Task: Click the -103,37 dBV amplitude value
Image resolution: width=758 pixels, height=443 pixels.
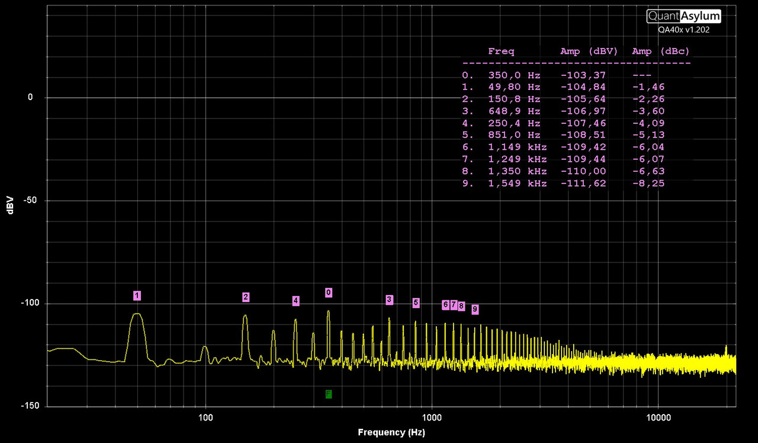Action: pyautogui.click(x=583, y=75)
